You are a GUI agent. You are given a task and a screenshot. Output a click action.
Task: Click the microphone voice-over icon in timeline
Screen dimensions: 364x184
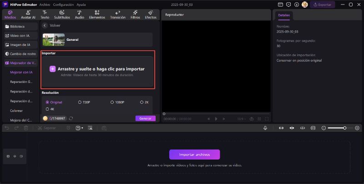click(x=265, y=128)
